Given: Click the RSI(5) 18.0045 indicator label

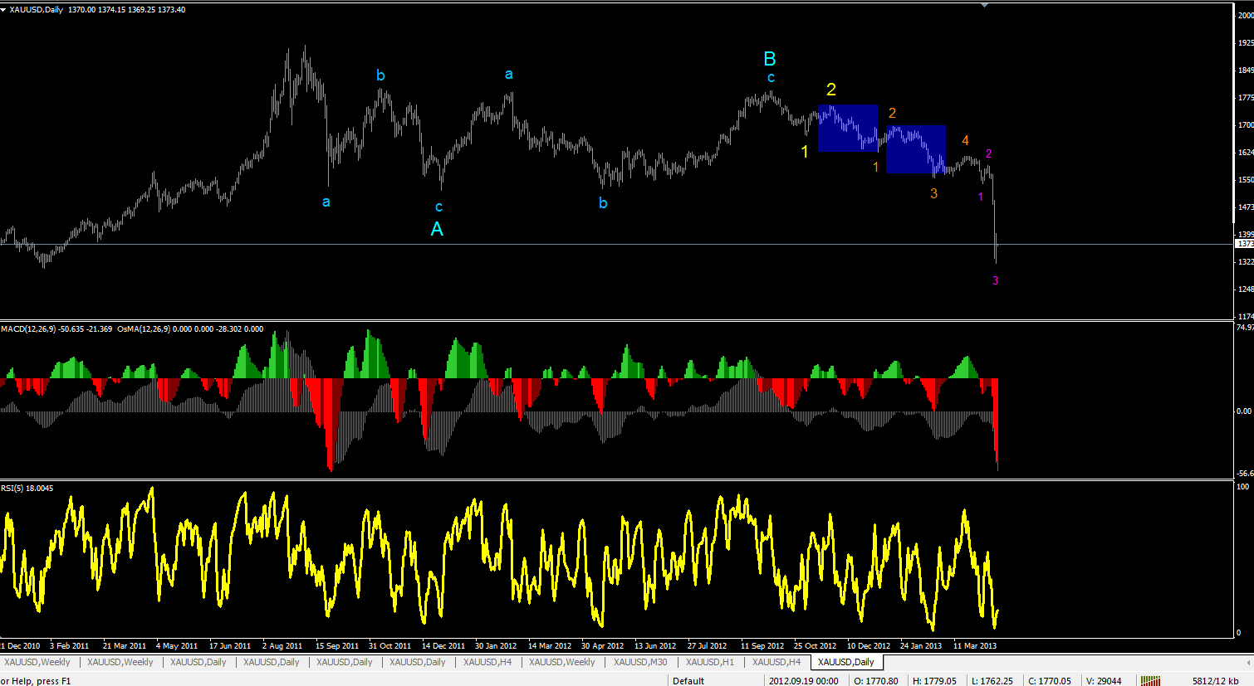Looking at the screenshot, I should 27,489.
